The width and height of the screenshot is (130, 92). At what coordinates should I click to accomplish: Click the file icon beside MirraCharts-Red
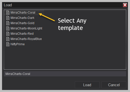[8, 34]
